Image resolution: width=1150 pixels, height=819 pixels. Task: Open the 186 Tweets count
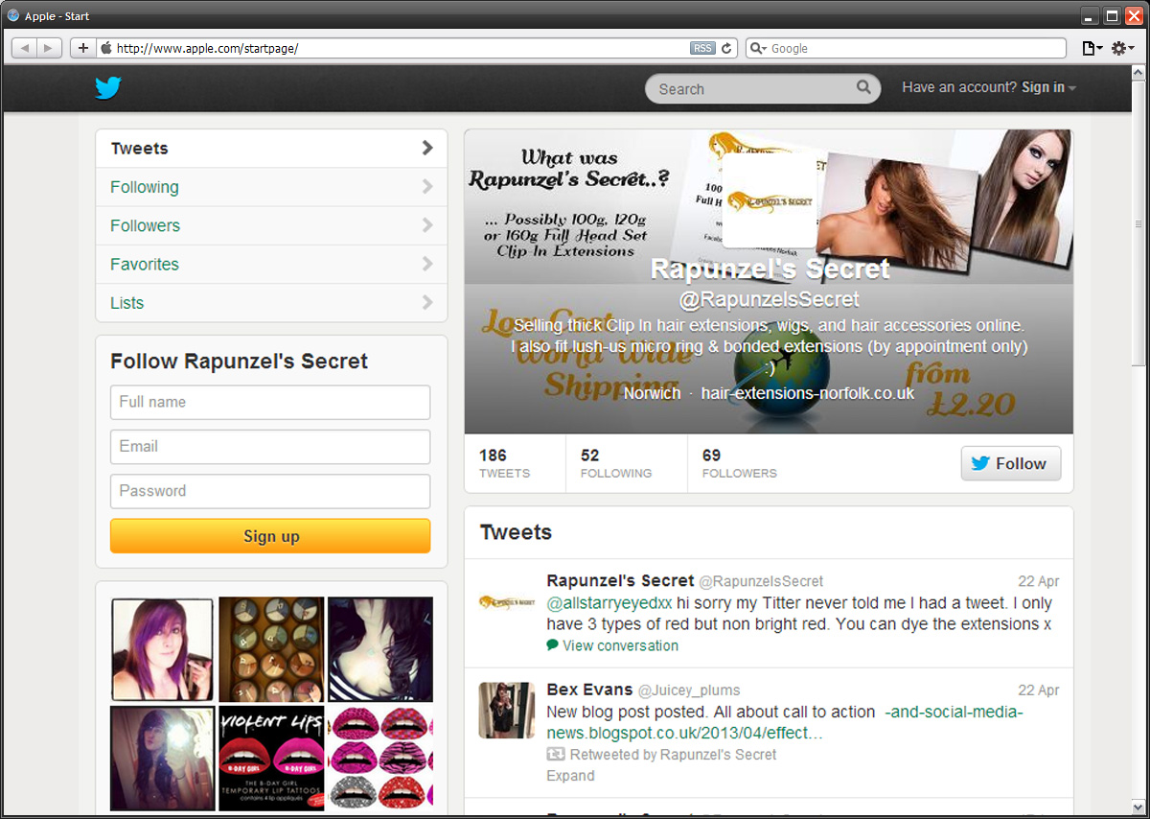click(x=504, y=463)
